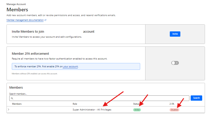Expand the Super Administrator member row
This screenshot has width=213, height=117.
tap(9, 109)
